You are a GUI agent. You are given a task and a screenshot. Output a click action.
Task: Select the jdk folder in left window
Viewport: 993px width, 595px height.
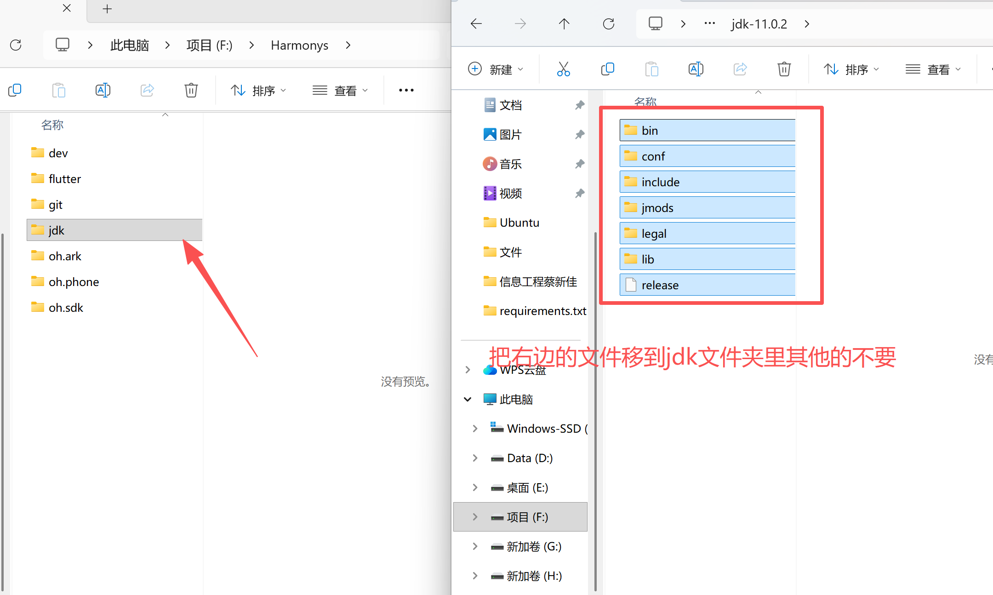(x=57, y=230)
